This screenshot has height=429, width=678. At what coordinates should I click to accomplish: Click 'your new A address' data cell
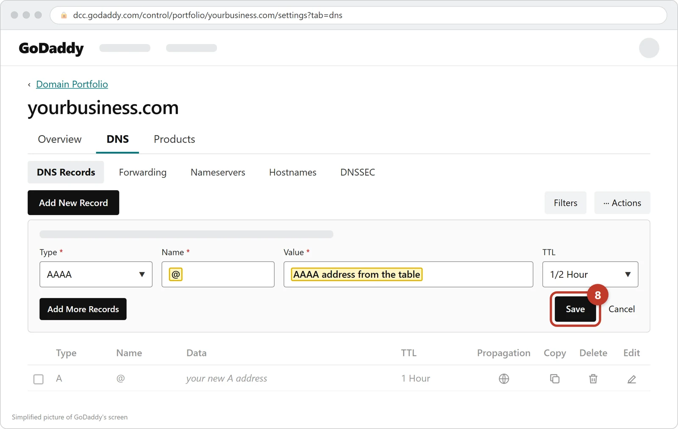click(227, 379)
